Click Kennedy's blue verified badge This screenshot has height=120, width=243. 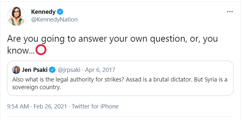click(x=60, y=12)
